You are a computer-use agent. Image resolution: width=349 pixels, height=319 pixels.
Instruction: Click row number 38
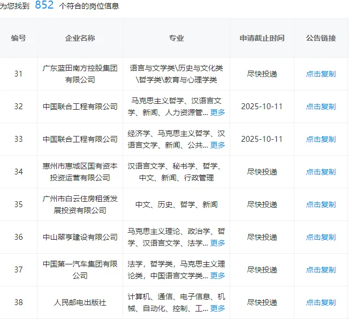click(x=19, y=302)
